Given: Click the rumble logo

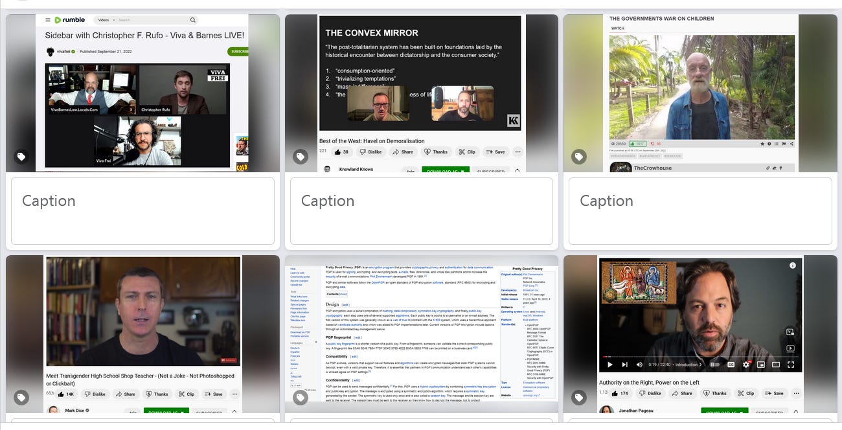Looking at the screenshot, I should click(70, 20).
